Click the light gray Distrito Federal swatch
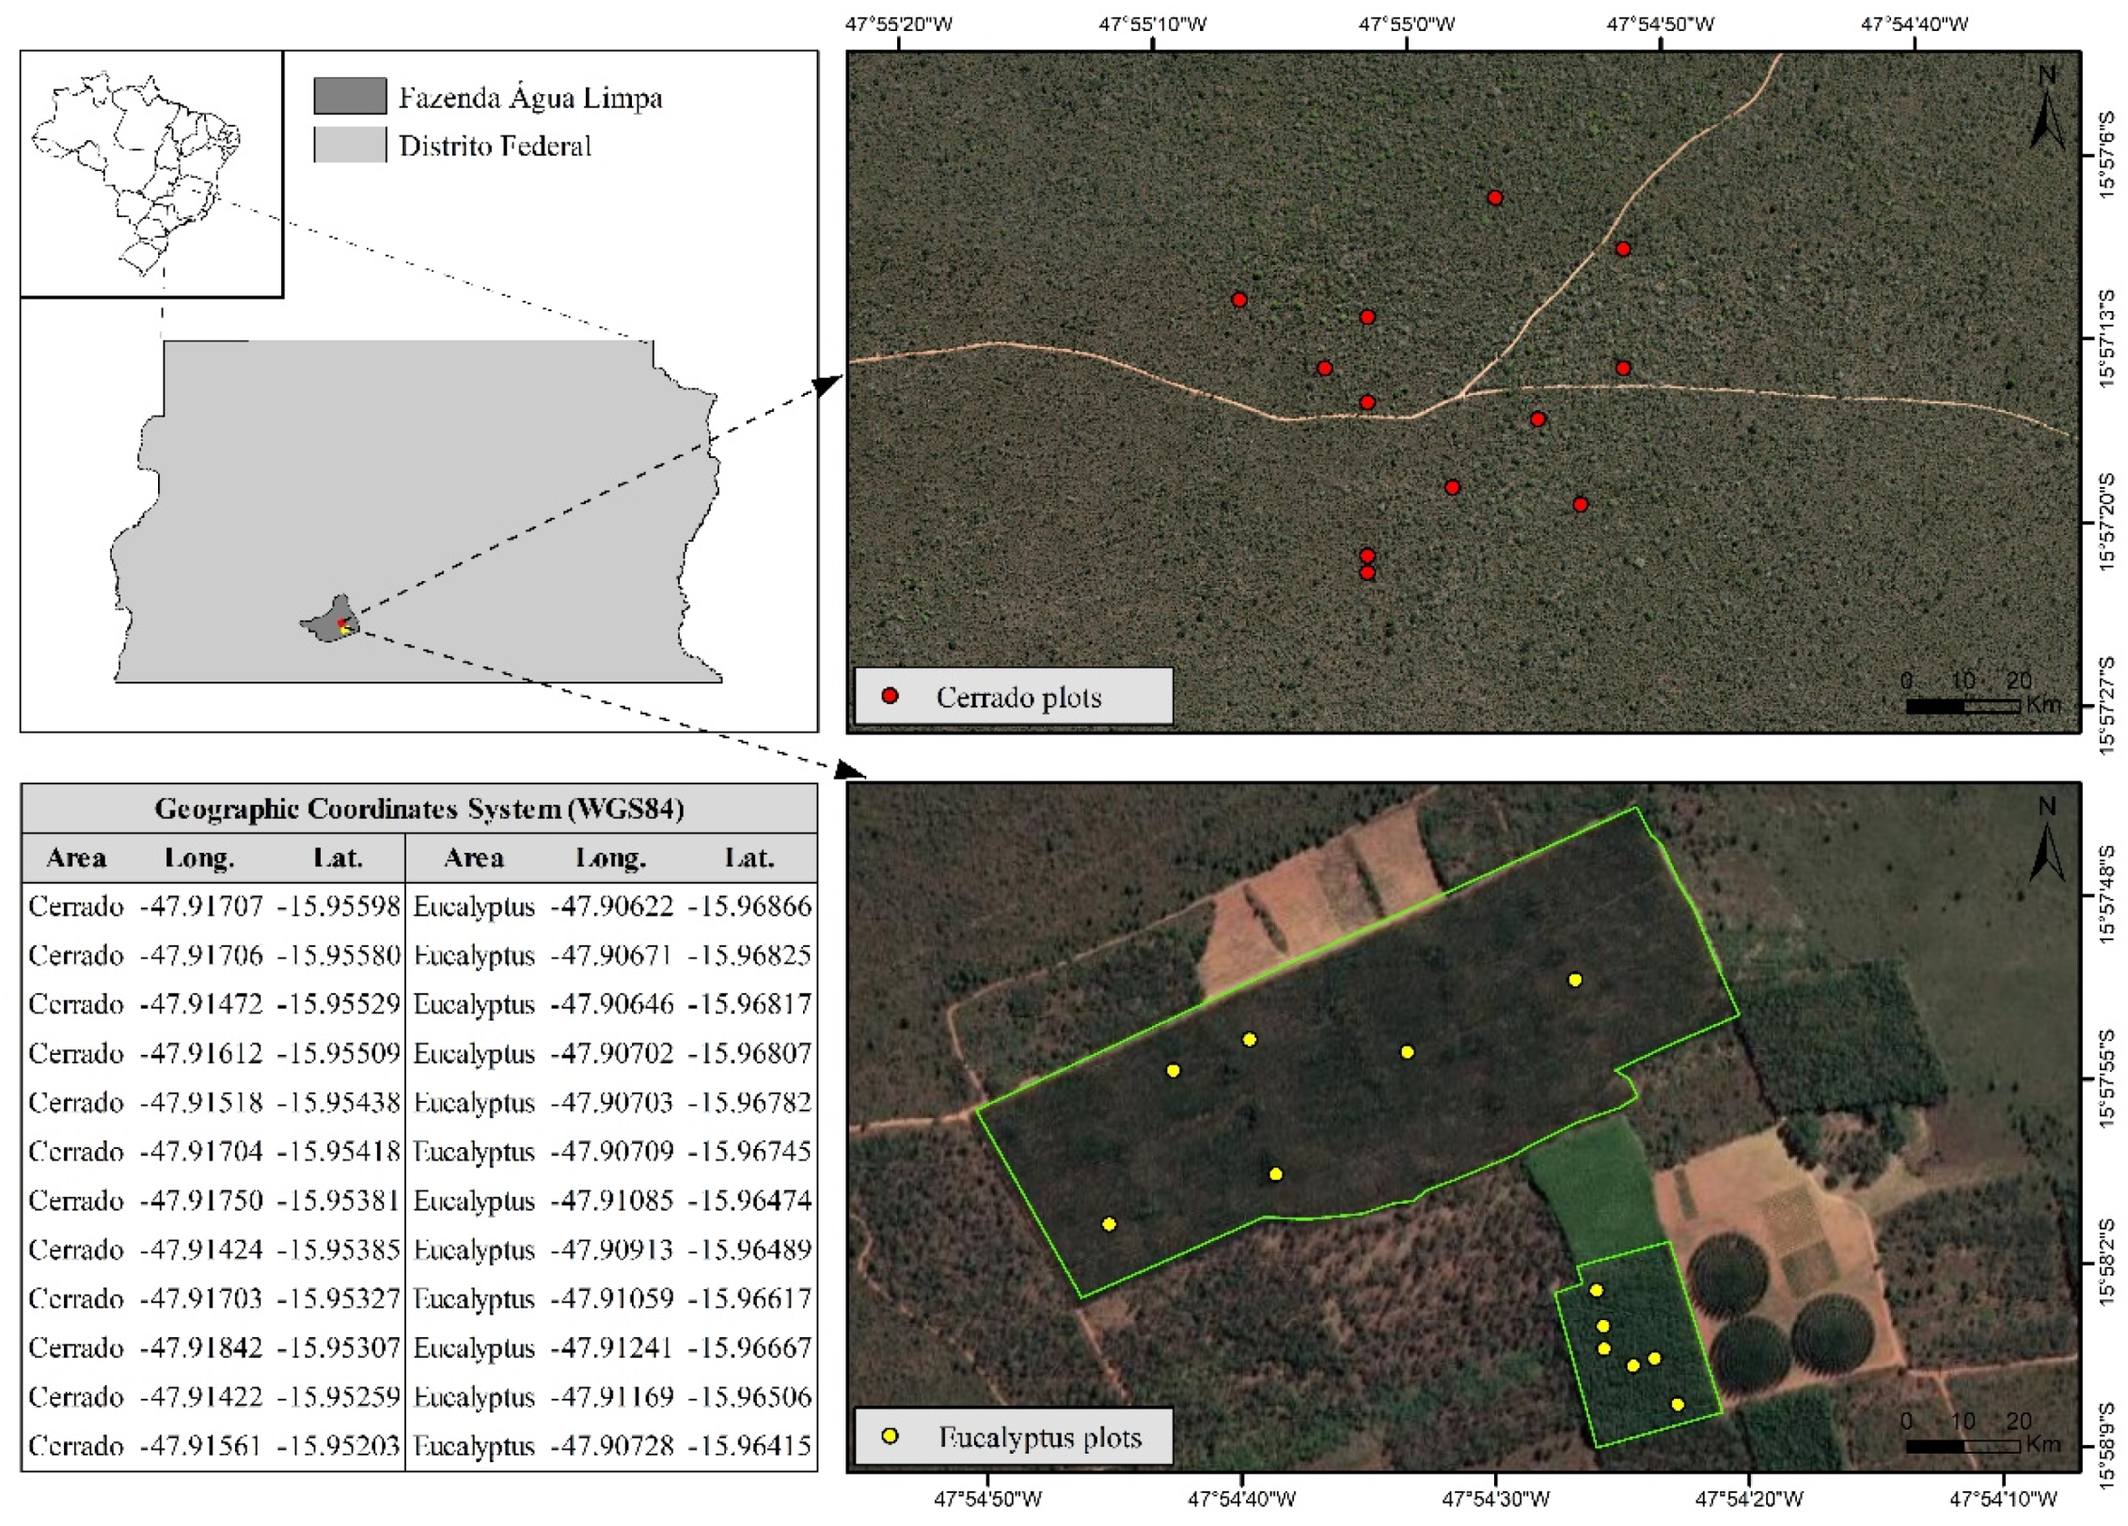Image resolution: width=2128 pixels, height=1526 pixels. click(x=350, y=145)
